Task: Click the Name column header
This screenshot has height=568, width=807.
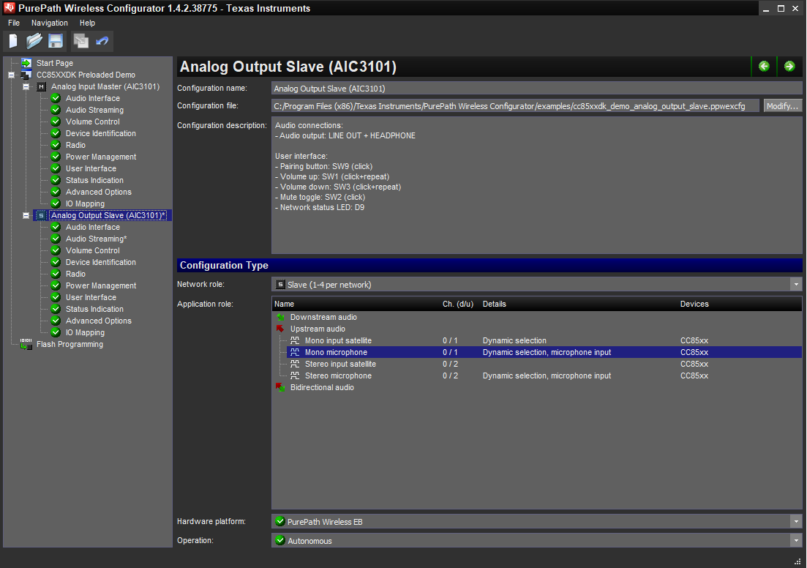Action: [284, 304]
